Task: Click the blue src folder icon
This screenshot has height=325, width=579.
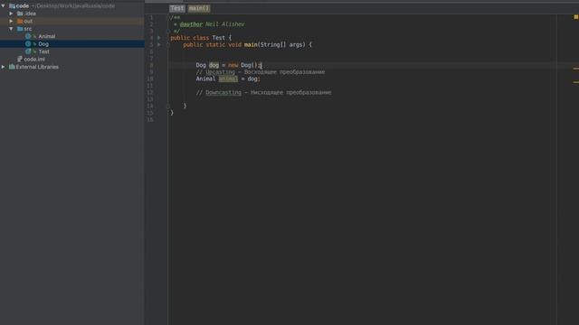Action: coord(20,29)
